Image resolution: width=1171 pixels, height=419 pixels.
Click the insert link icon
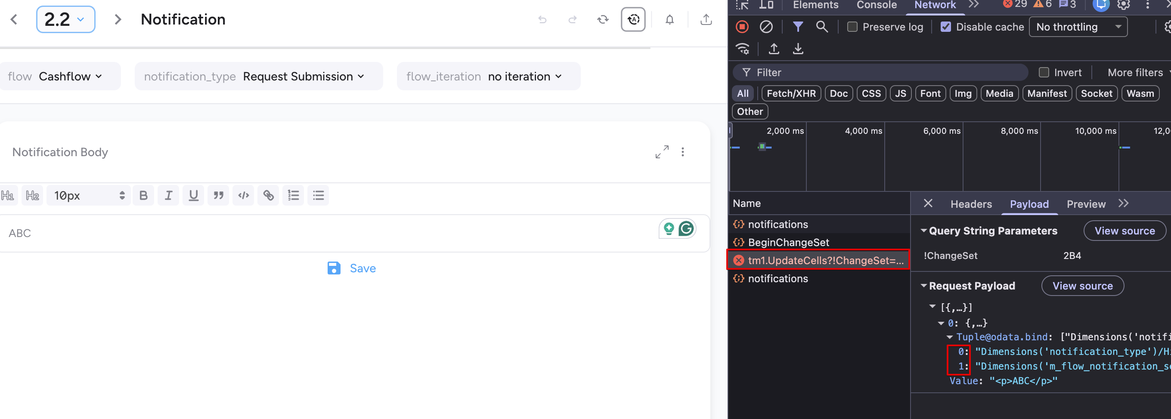[x=268, y=195]
